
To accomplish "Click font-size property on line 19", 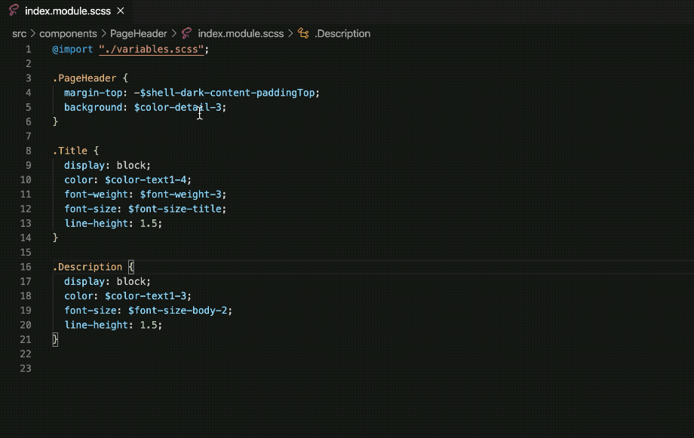I will 91,311.
